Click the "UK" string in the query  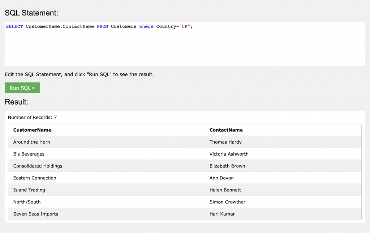(x=185, y=26)
